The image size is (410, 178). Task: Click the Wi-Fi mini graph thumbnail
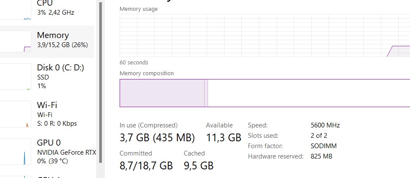16,115
